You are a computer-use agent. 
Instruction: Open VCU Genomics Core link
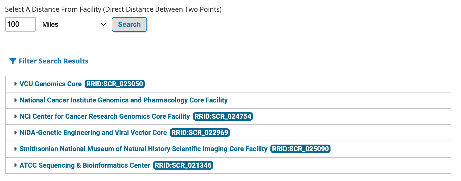(50, 84)
